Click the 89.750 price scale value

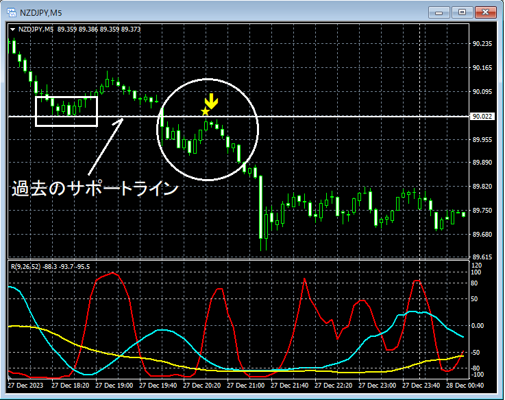(x=482, y=211)
